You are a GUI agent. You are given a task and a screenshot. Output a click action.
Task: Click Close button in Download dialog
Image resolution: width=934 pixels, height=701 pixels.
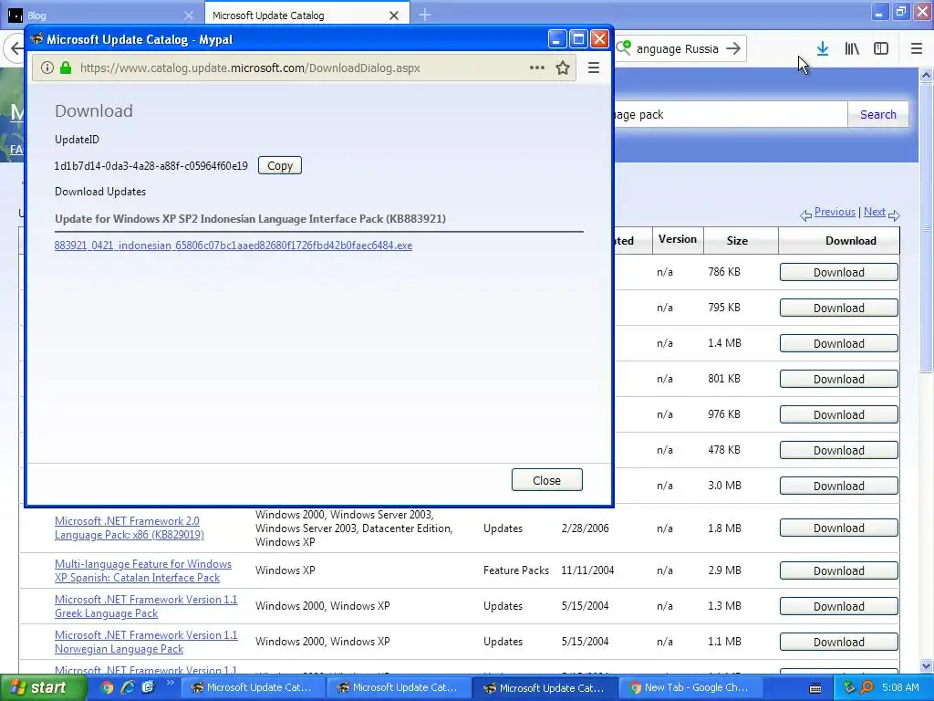click(x=547, y=480)
